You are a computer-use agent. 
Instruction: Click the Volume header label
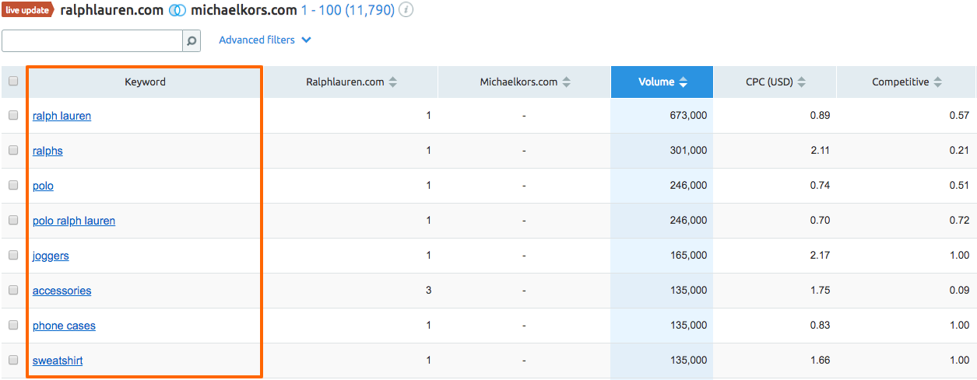click(x=656, y=82)
